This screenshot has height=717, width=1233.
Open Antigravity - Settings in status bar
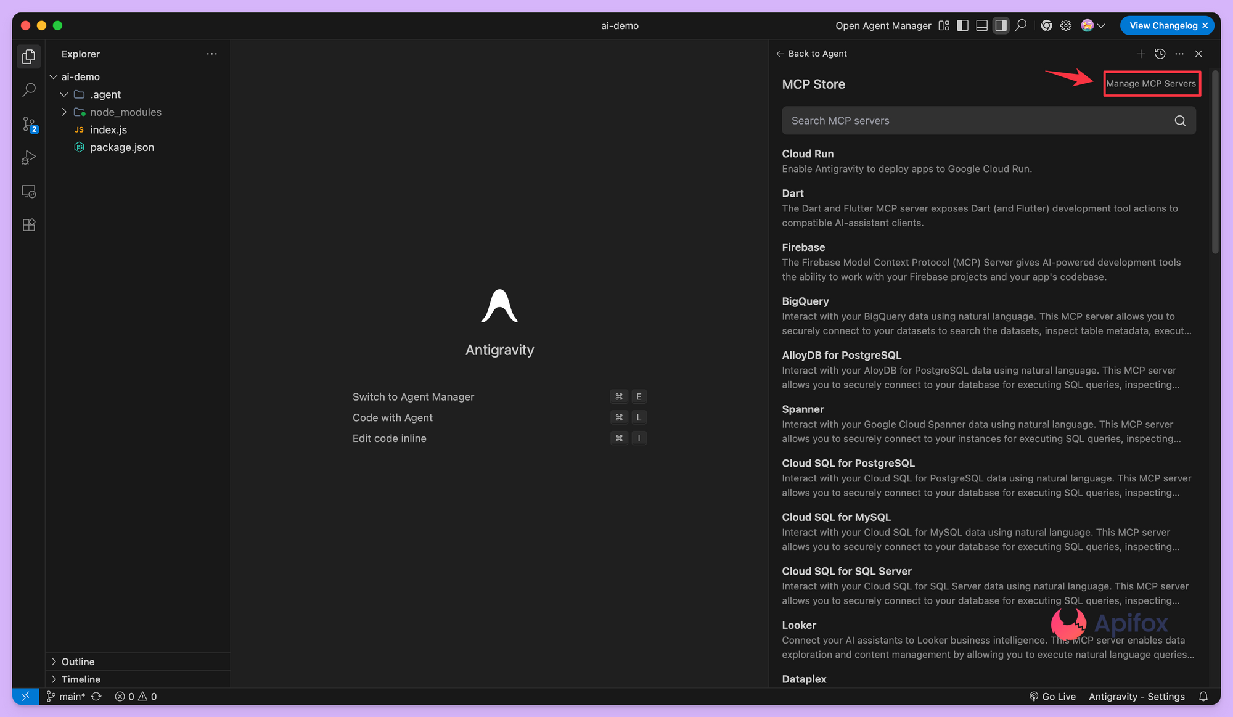click(1136, 696)
